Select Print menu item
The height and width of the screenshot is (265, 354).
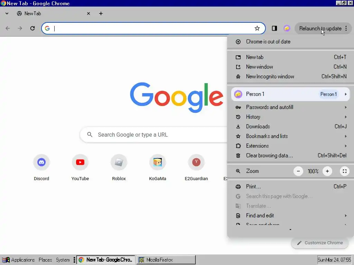290,186
